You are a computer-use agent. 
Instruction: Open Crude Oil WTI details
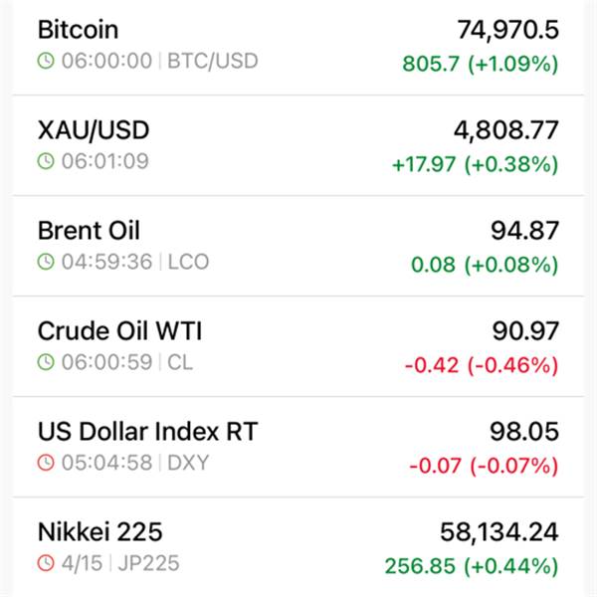[119, 330]
